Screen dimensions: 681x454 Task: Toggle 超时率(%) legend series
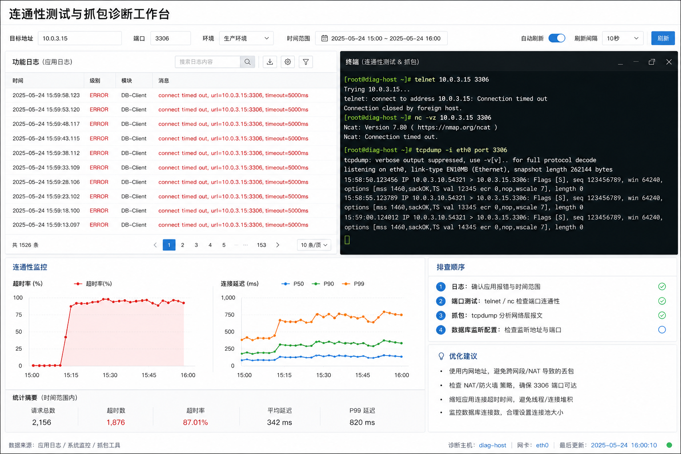click(93, 284)
